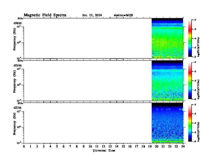Viewport: 218px width, 168px height.
Task: Click hour tick label 17 on time axis
Action: coord(137,146)
